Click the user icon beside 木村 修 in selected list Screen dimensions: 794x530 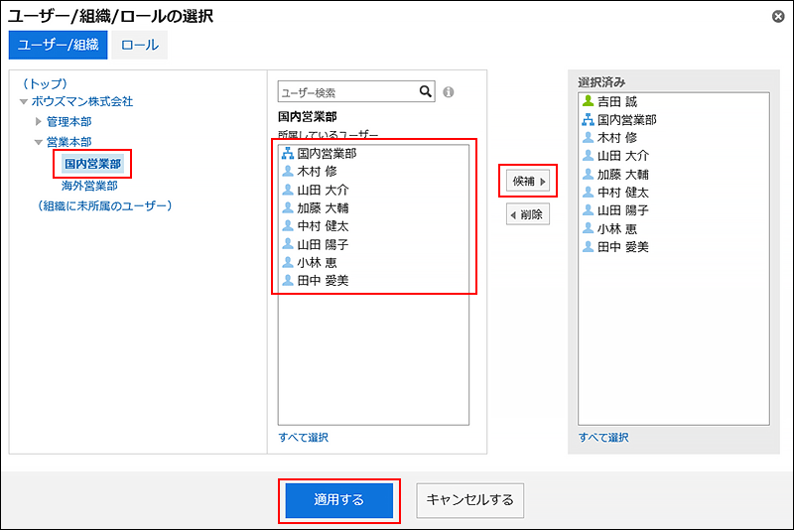[x=588, y=137]
